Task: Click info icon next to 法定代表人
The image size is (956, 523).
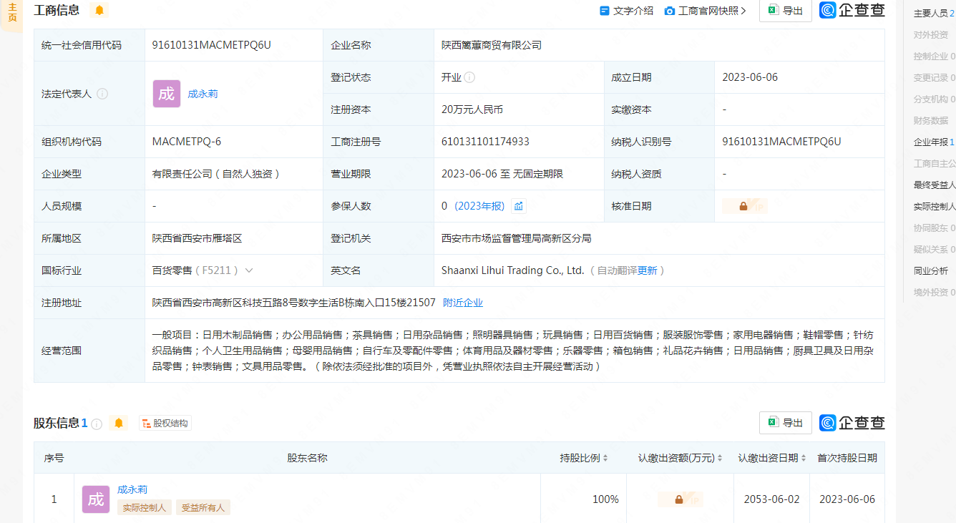Action: [x=102, y=94]
